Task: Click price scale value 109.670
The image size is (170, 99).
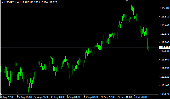Action: (x=165, y=94)
